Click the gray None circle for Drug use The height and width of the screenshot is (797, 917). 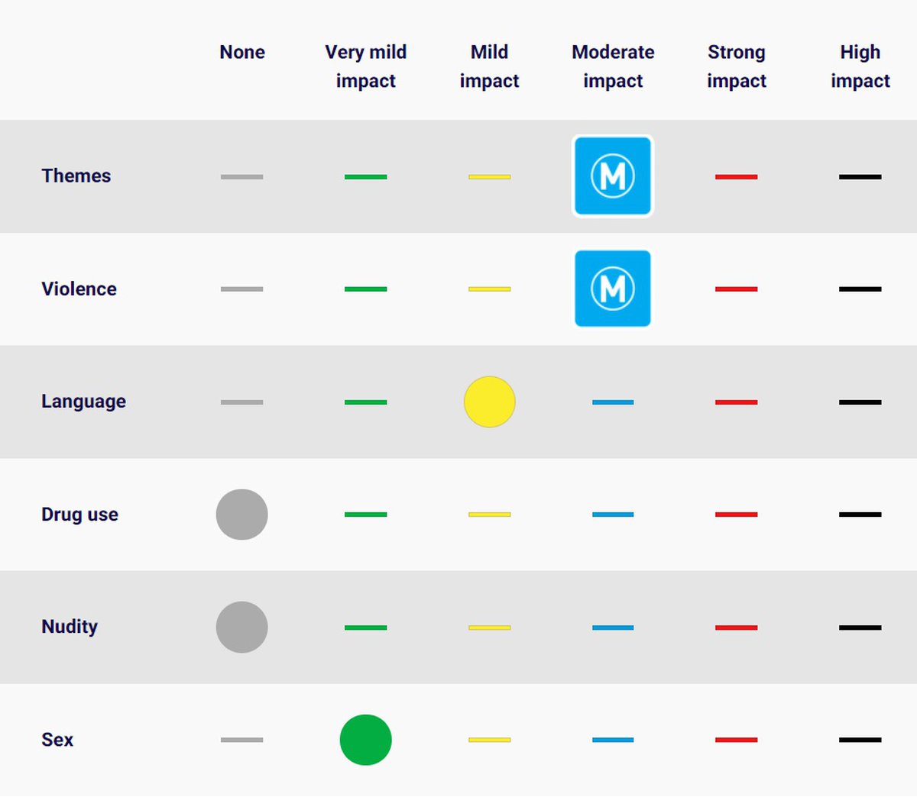click(x=242, y=515)
